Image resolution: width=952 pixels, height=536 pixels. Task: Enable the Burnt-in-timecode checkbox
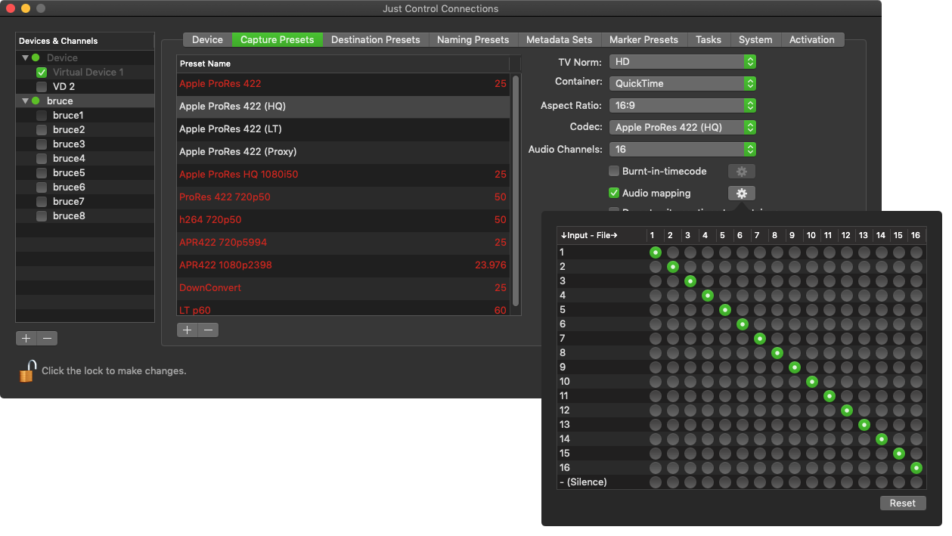click(614, 171)
